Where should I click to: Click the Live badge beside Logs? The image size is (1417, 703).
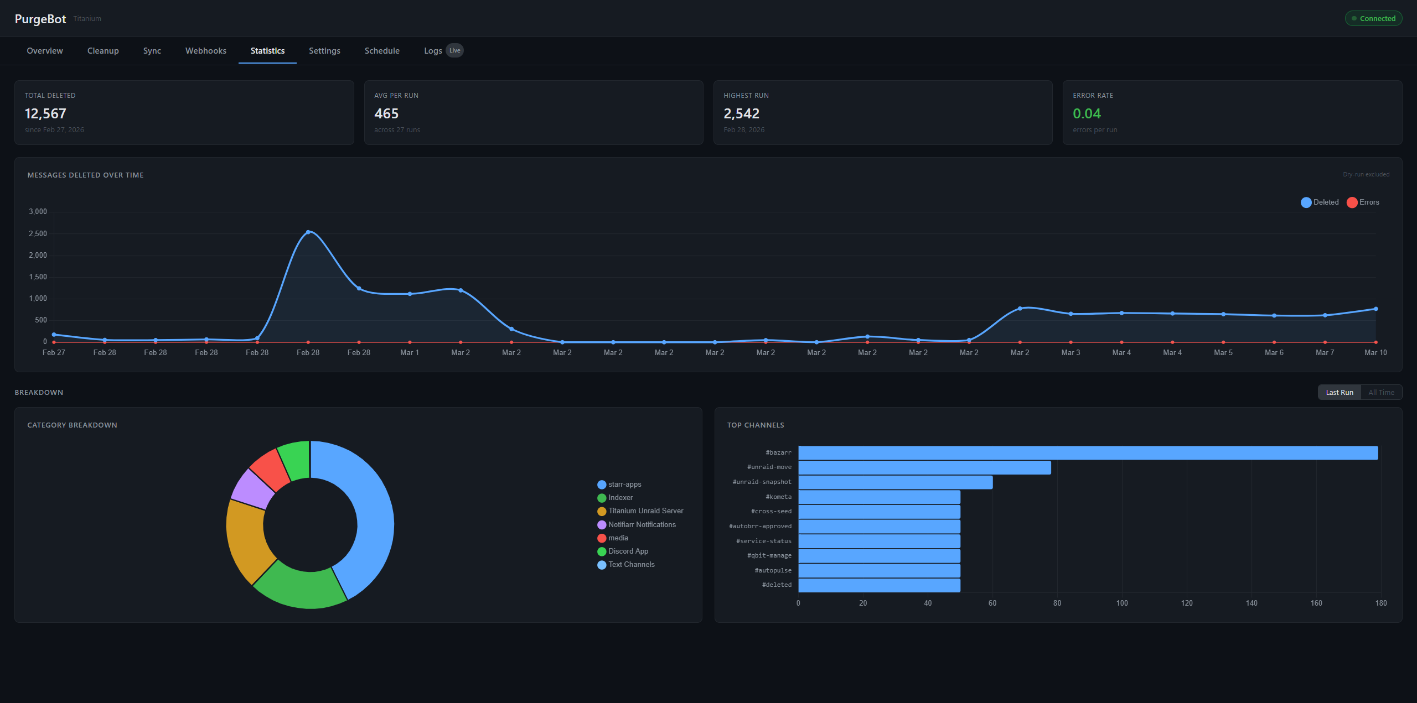pos(454,50)
